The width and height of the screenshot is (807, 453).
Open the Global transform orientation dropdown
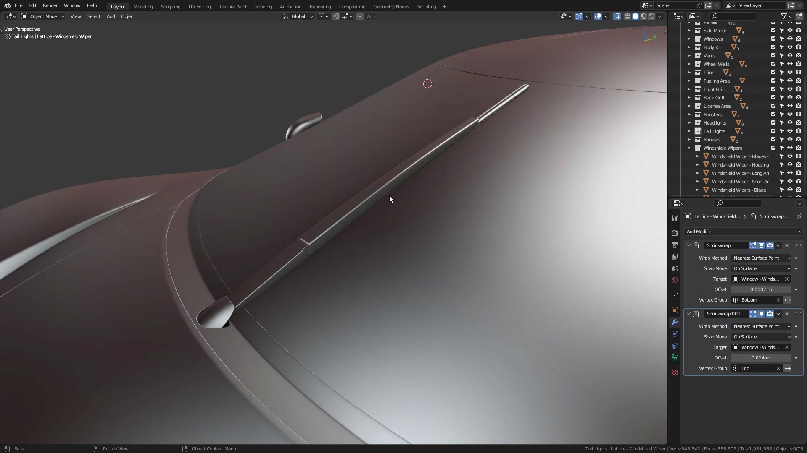pos(298,16)
